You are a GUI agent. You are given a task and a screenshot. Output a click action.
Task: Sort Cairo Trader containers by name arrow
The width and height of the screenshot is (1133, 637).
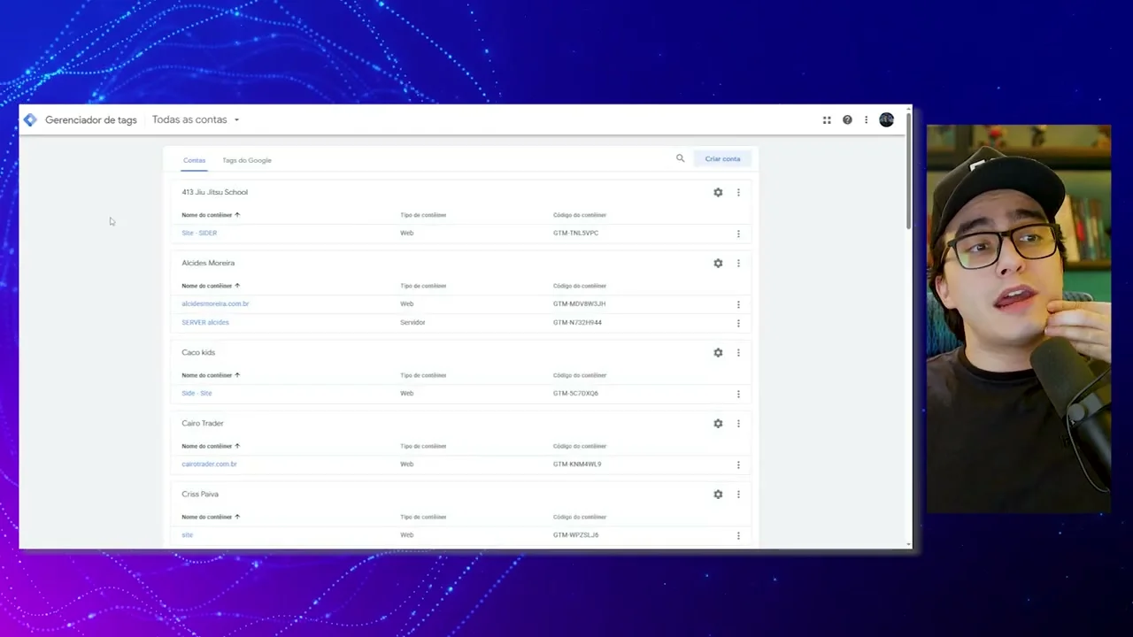click(x=237, y=446)
